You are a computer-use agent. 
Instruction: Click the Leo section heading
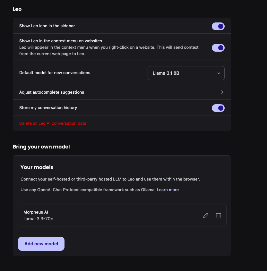[x=17, y=9]
